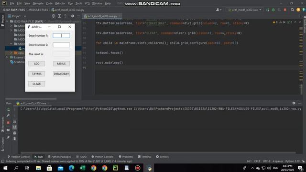
Task: Print the Run console output
Action: tap(15, 133)
